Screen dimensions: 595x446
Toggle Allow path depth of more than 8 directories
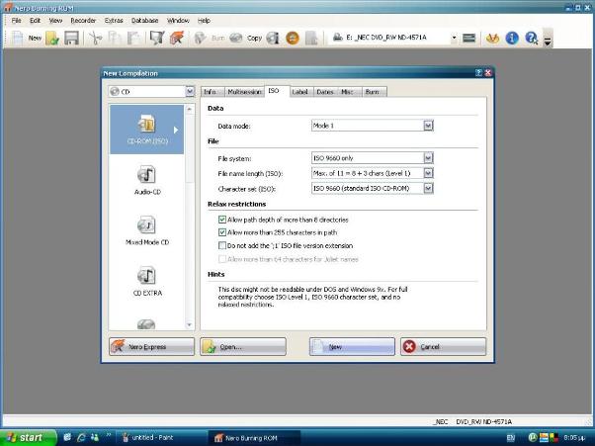[222, 220]
